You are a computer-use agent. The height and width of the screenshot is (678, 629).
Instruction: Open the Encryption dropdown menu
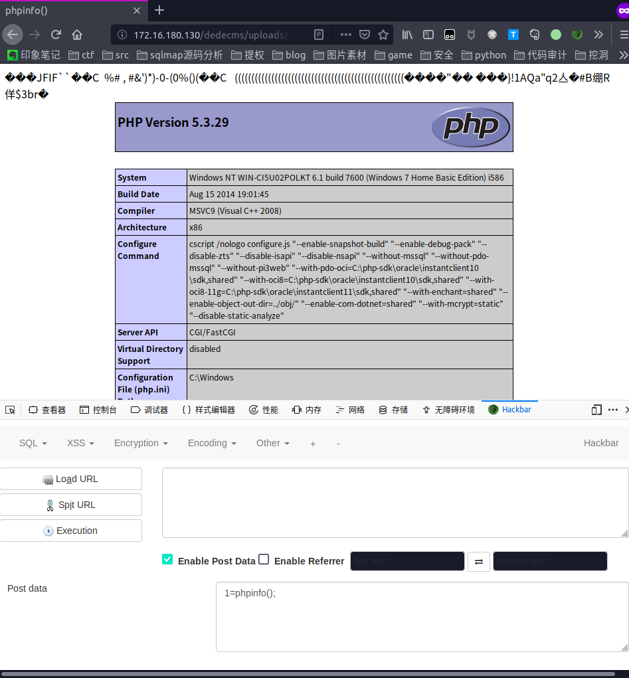click(141, 443)
